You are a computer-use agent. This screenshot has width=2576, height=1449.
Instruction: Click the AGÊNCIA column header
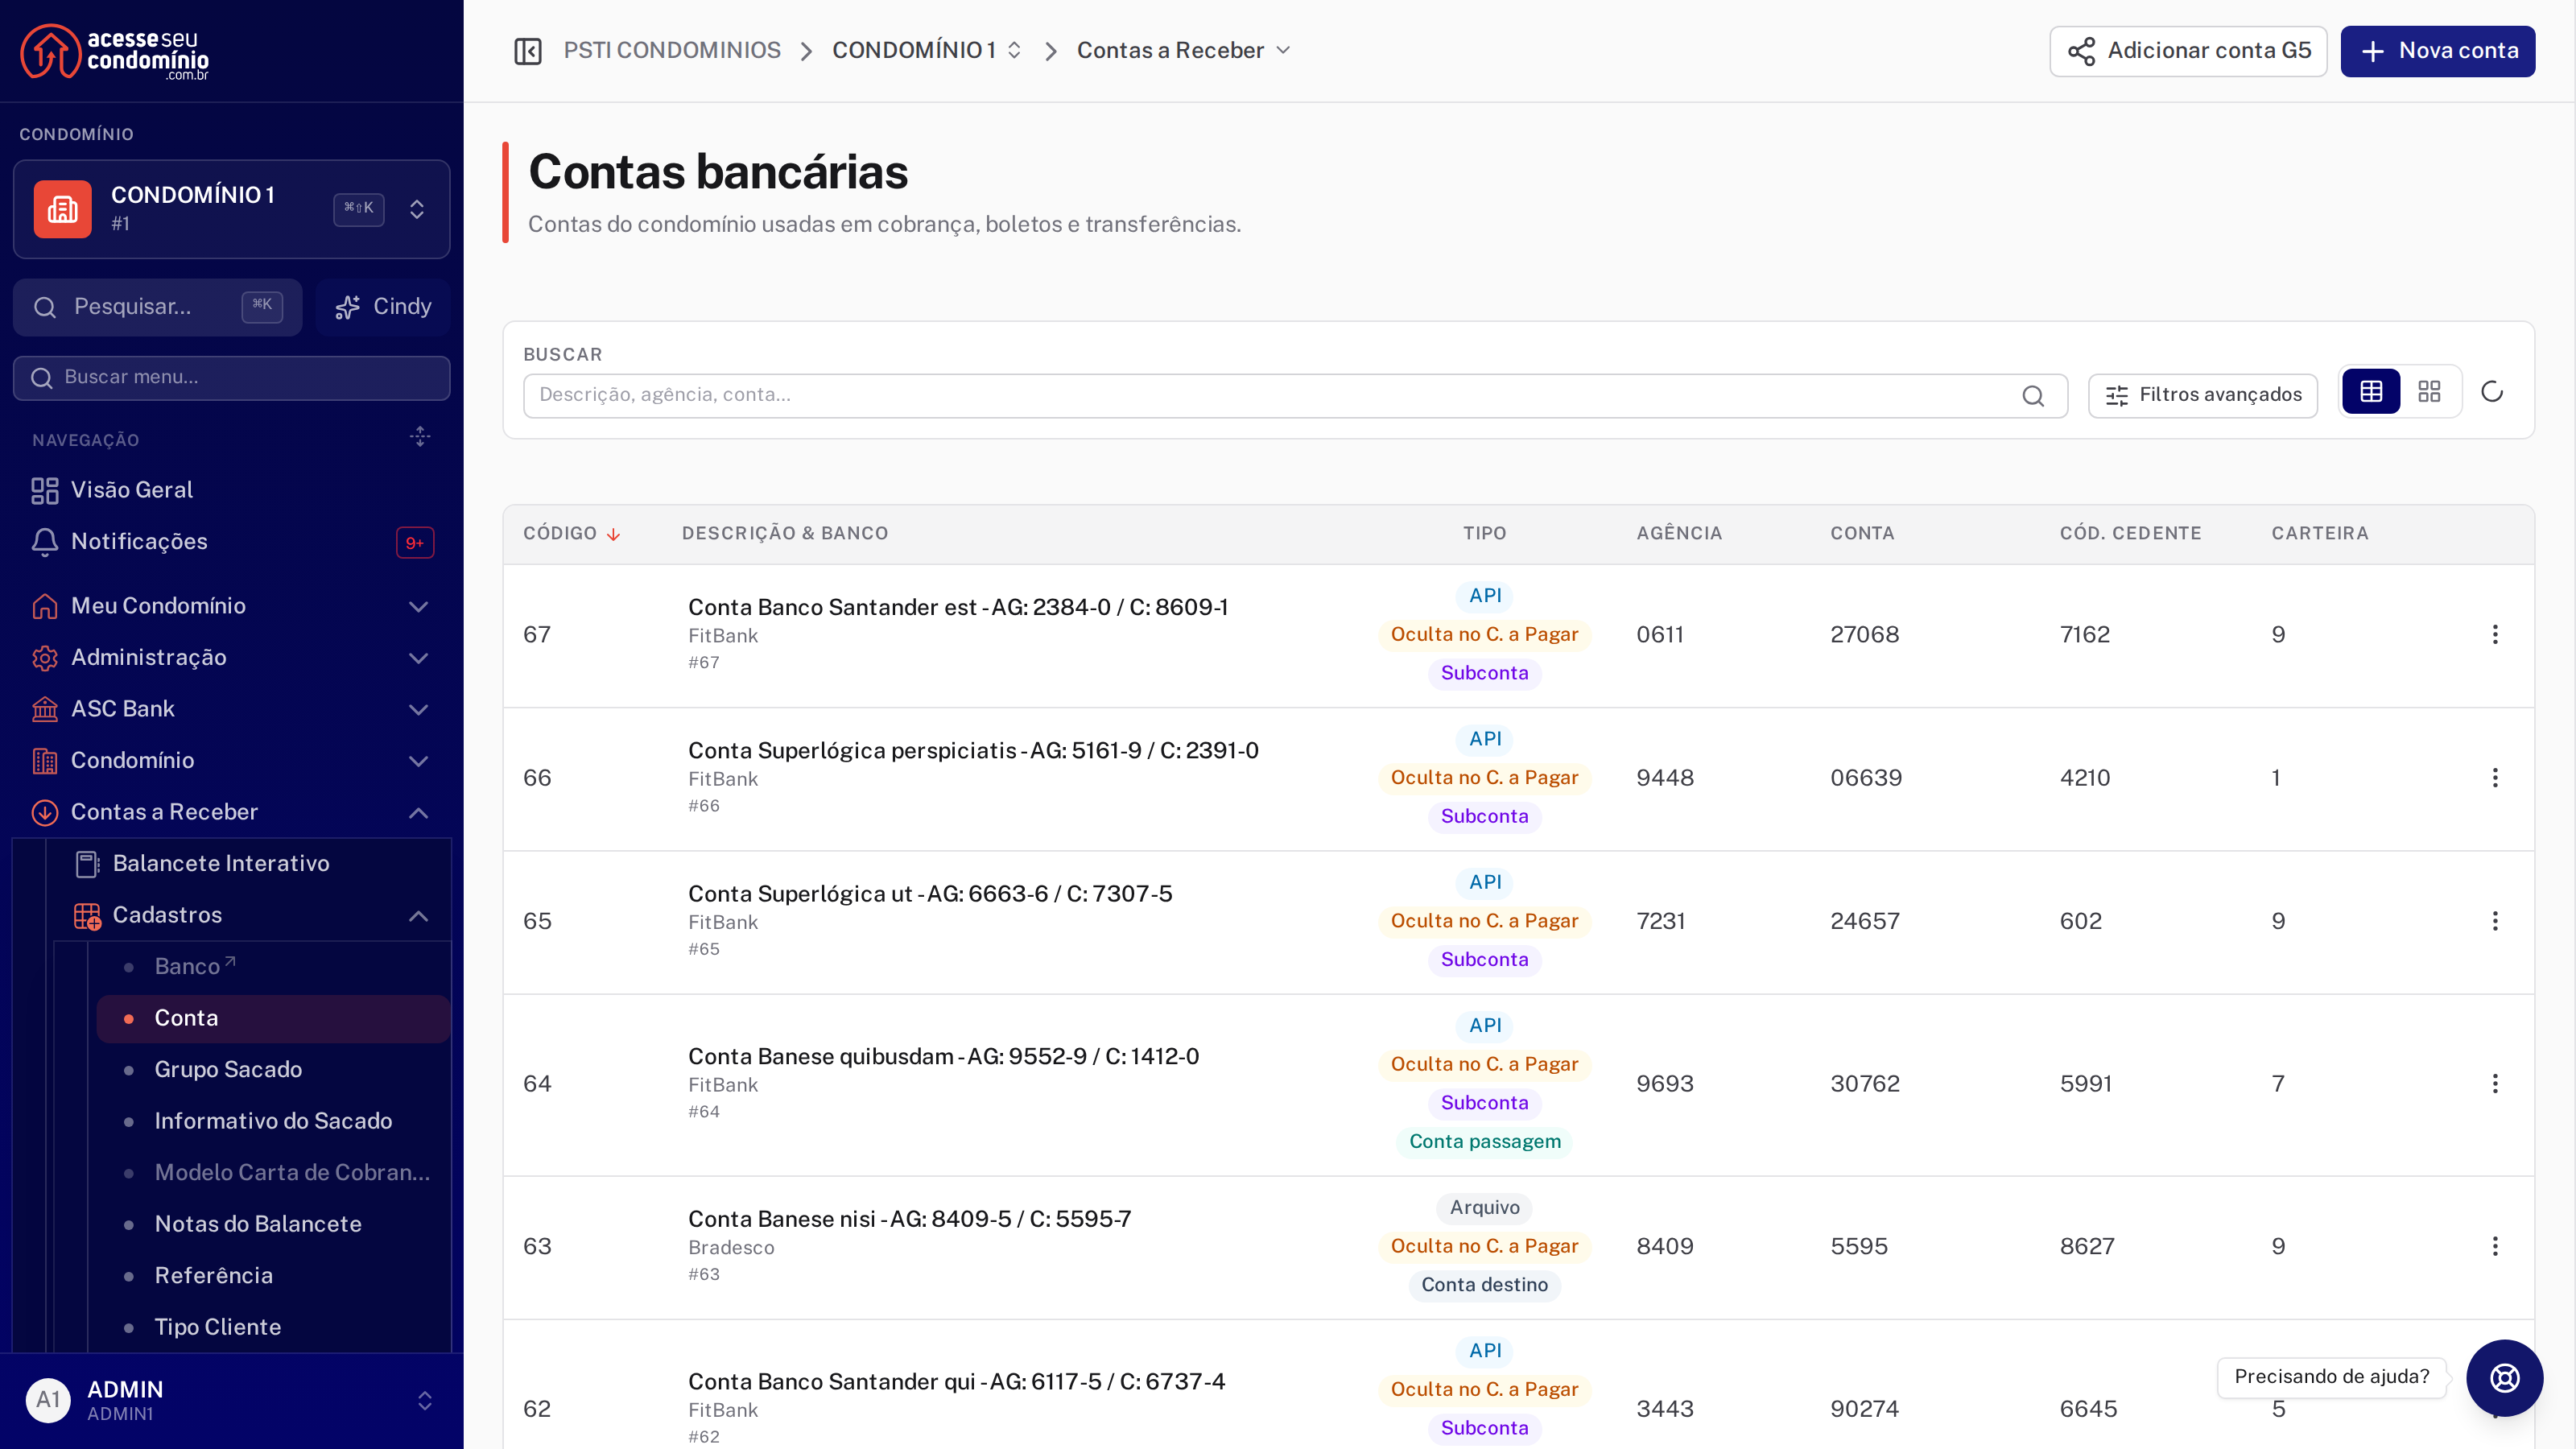[x=1679, y=534]
